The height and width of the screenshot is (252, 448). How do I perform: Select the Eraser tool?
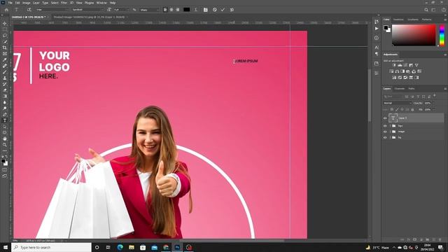[5, 90]
